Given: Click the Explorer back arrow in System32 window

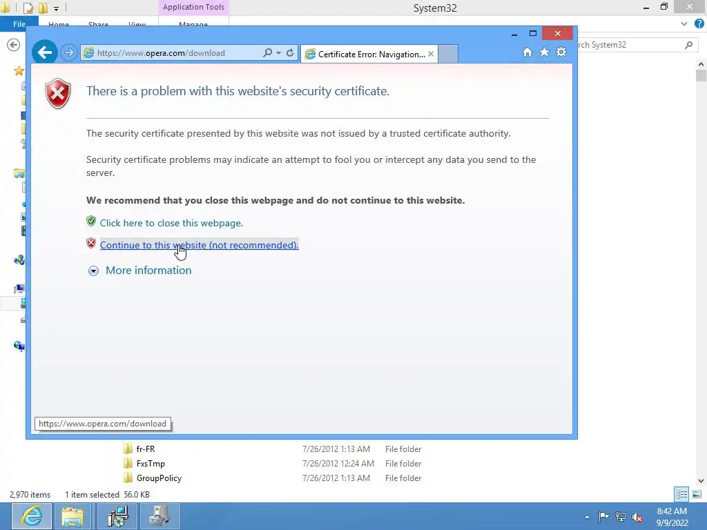Looking at the screenshot, I should pyautogui.click(x=14, y=45).
